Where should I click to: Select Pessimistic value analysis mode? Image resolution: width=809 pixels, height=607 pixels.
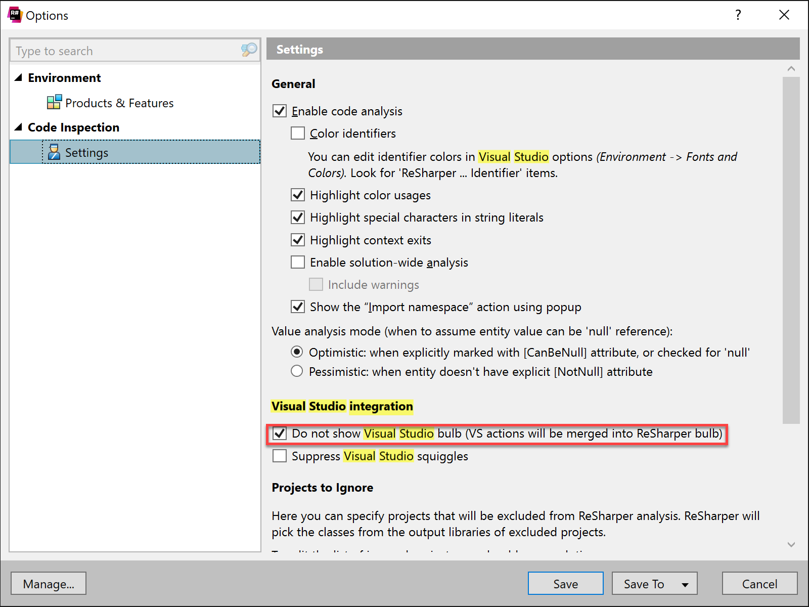297,371
